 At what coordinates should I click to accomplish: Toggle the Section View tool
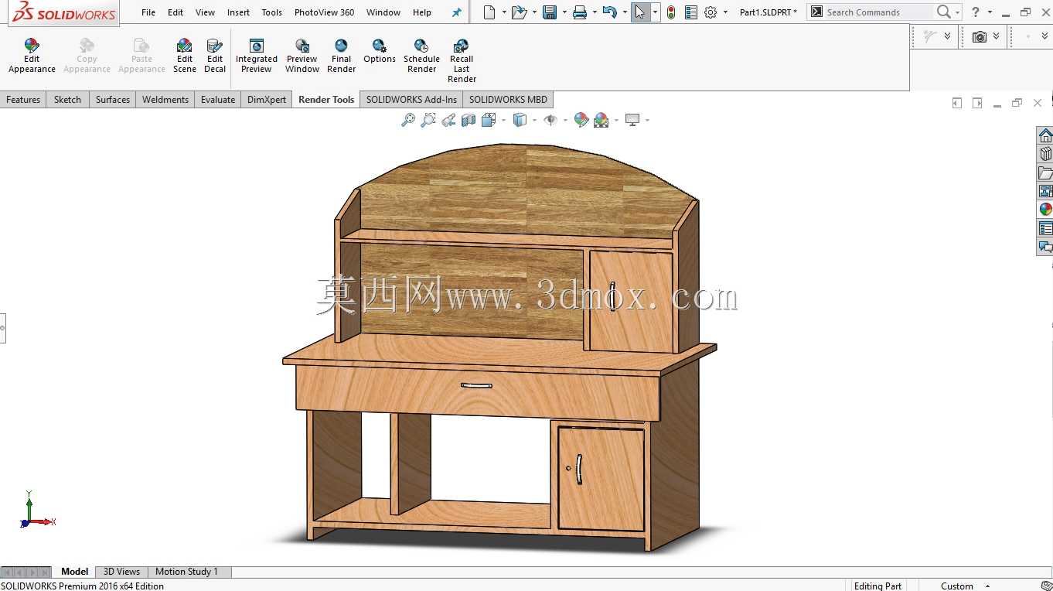pos(469,120)
